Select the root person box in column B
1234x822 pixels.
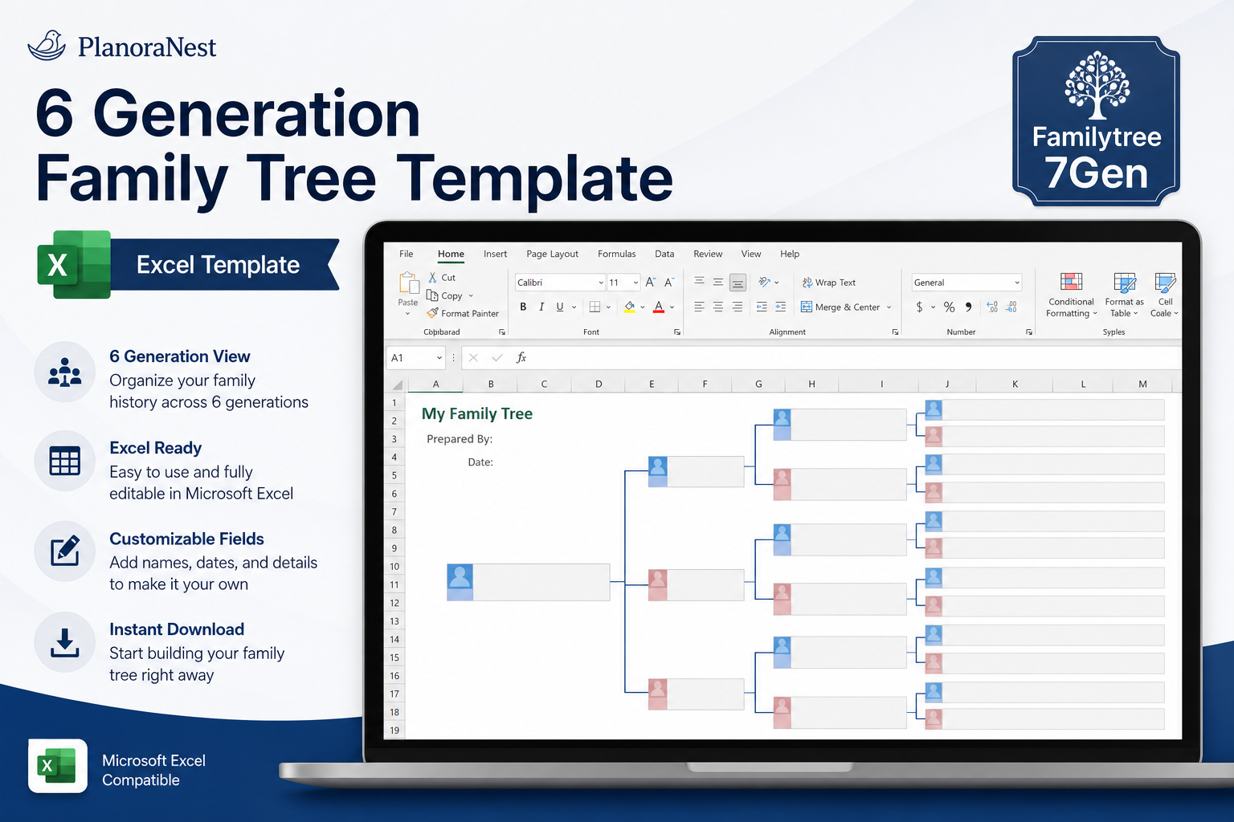point(529,582)
